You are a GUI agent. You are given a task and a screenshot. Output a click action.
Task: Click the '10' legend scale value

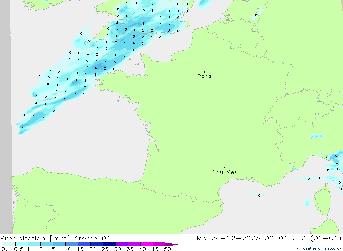[68, 249]
